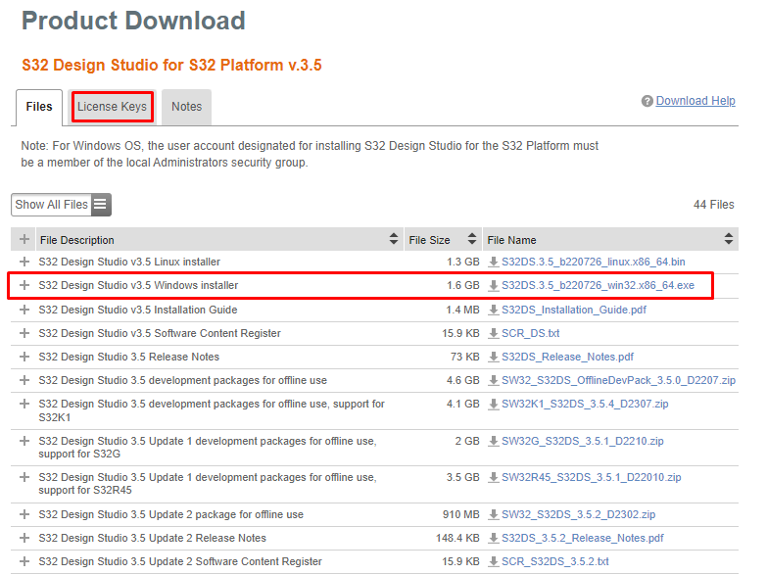Click download icon beside Windows installer exe
Image resolution: width=767 pixels, height=575 pixels.
coord(494,286)
